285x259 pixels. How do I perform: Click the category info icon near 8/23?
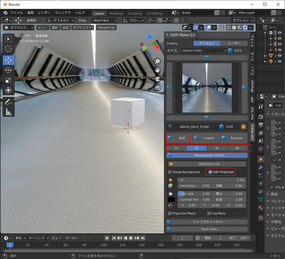coord(230,51)
